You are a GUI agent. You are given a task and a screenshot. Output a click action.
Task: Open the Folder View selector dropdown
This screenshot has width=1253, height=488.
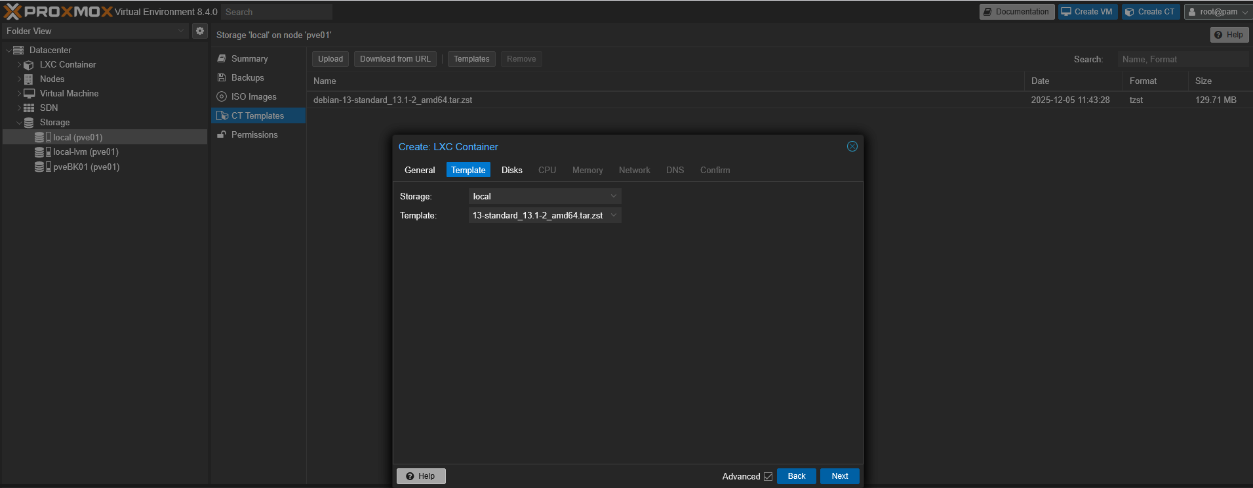coord(181,31)
